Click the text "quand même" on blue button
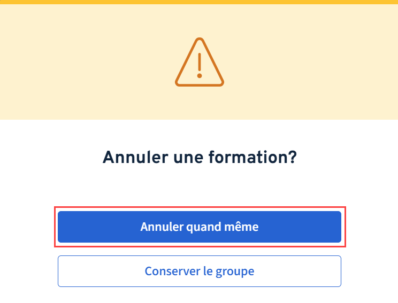The height and width of the screenshot is (303, 398). (x=221, y=227)
